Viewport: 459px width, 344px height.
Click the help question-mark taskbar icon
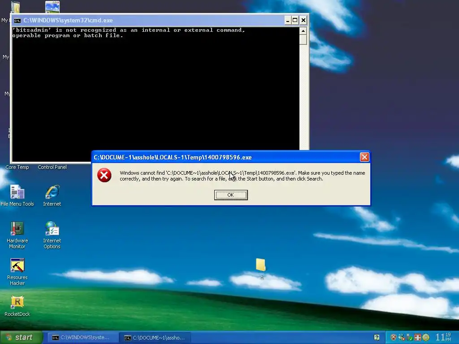coord(377,338)
